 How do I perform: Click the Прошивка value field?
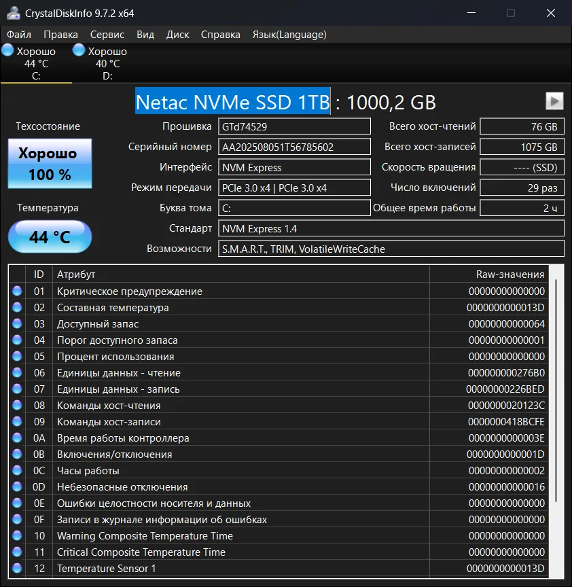pyautogui.click(x=294, y=126)
